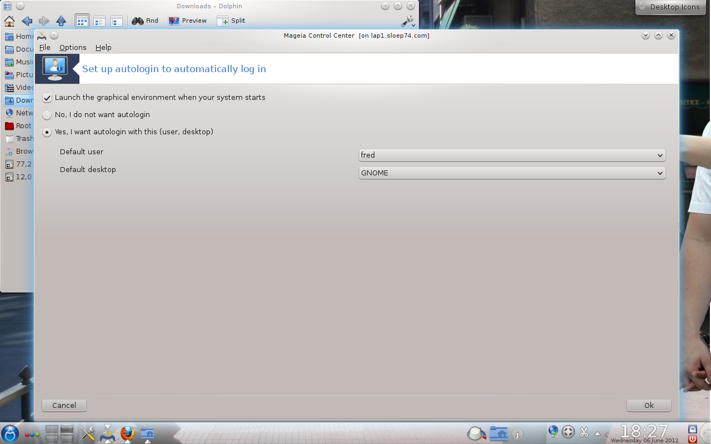Open Default user dropdown showing fred
711x444 pixels.
click(512, 155)
